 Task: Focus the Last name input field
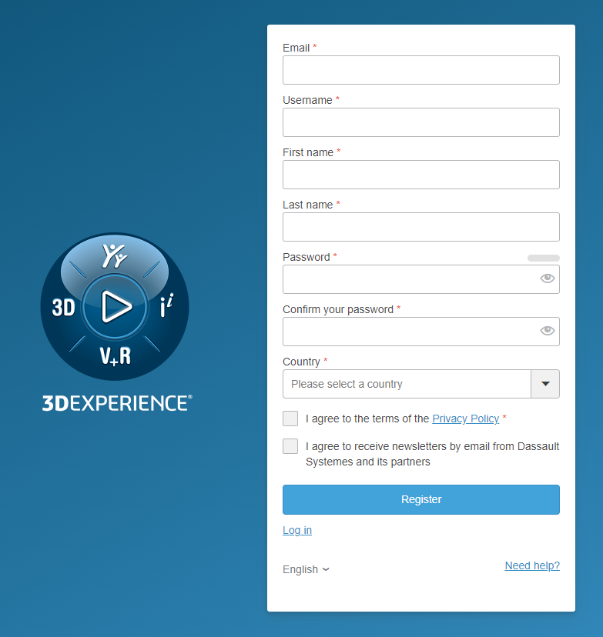coord(421,227)
